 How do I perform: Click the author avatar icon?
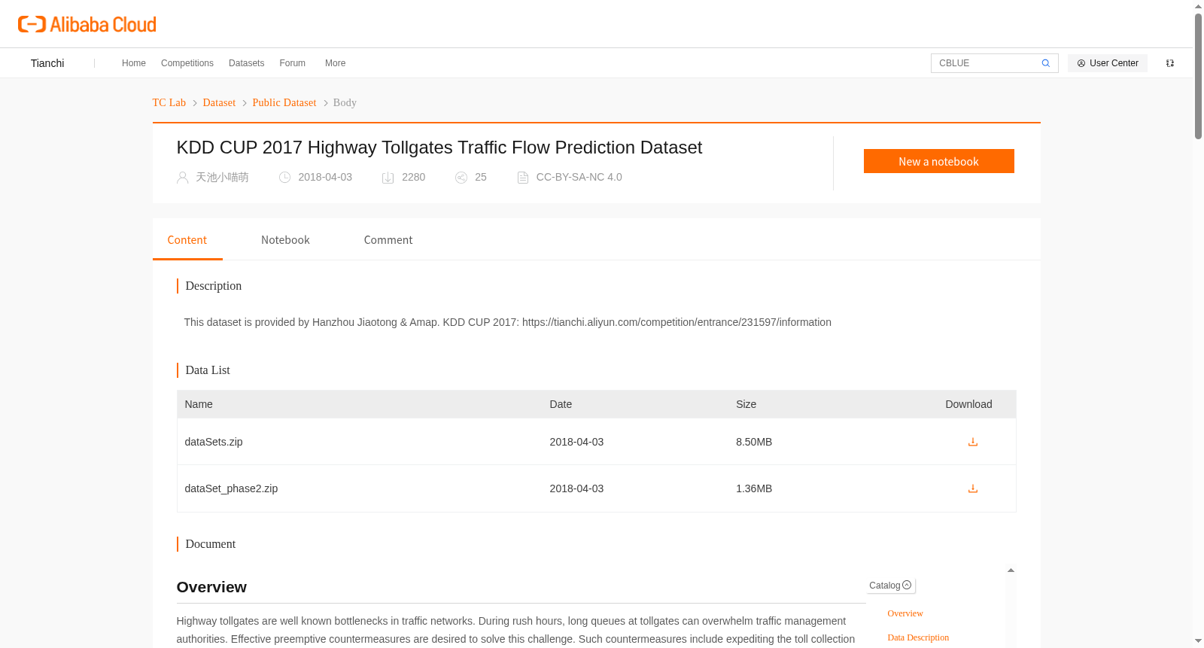tap(182, 178)
